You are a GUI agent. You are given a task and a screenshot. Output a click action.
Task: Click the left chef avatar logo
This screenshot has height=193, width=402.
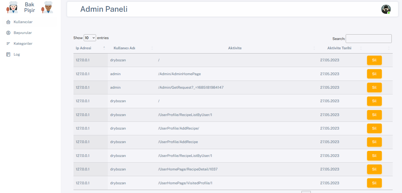tap(11, 7)
